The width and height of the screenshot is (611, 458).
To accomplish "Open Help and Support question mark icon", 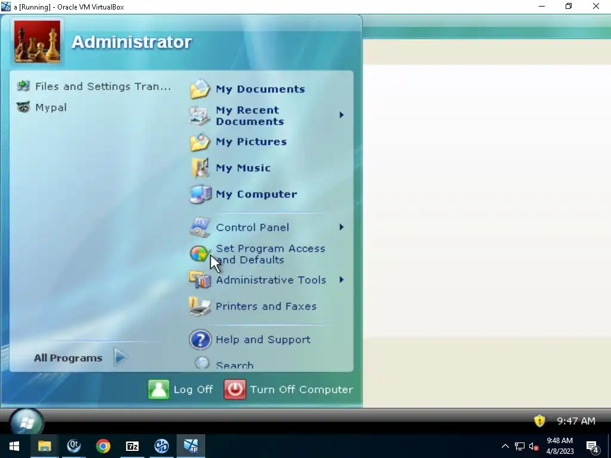I will 200,339.
